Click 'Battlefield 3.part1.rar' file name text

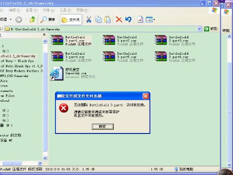click(75, 39)
